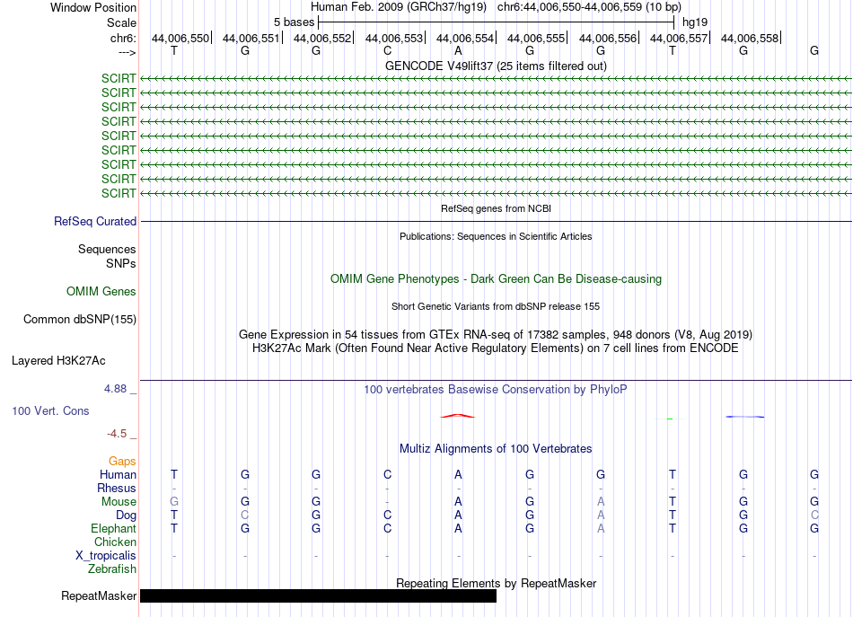The image size is (853, 617).
Task: Click the RefSeq Curated track label
Action: point(95,222)
